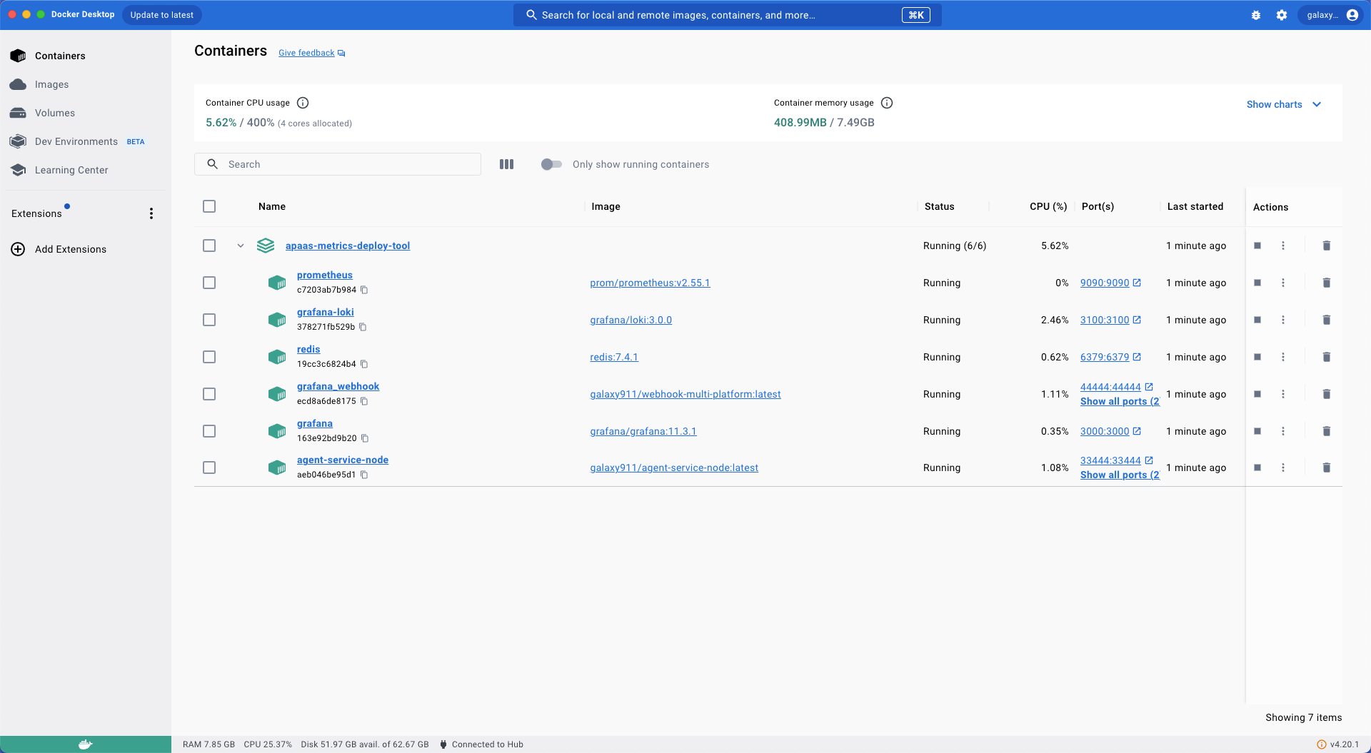Click Docker whale icon in status bar
Image resolution: width=1371 pixels, height=753 pixels.
86,744
